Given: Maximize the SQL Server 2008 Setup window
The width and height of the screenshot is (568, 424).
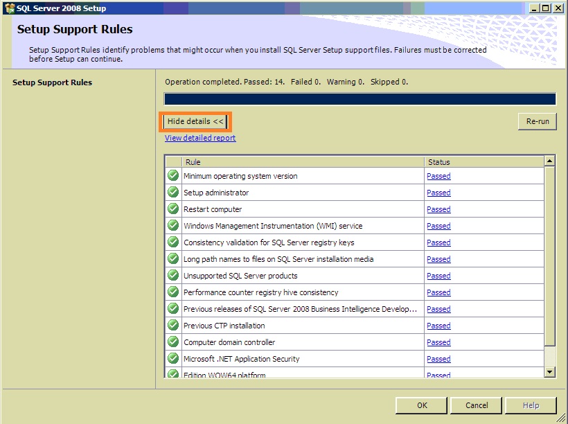Looking at the screenshot, I should (x=546, y=8).
